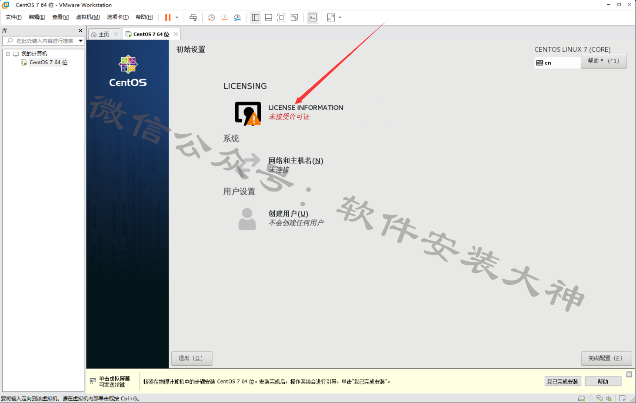The width and height of the screenshot is (636, 403).
Task: Click the 退出(Q) button
Action: [192, 358]
